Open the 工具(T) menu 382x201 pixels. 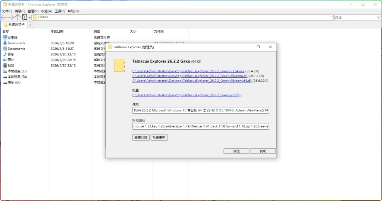60,11
